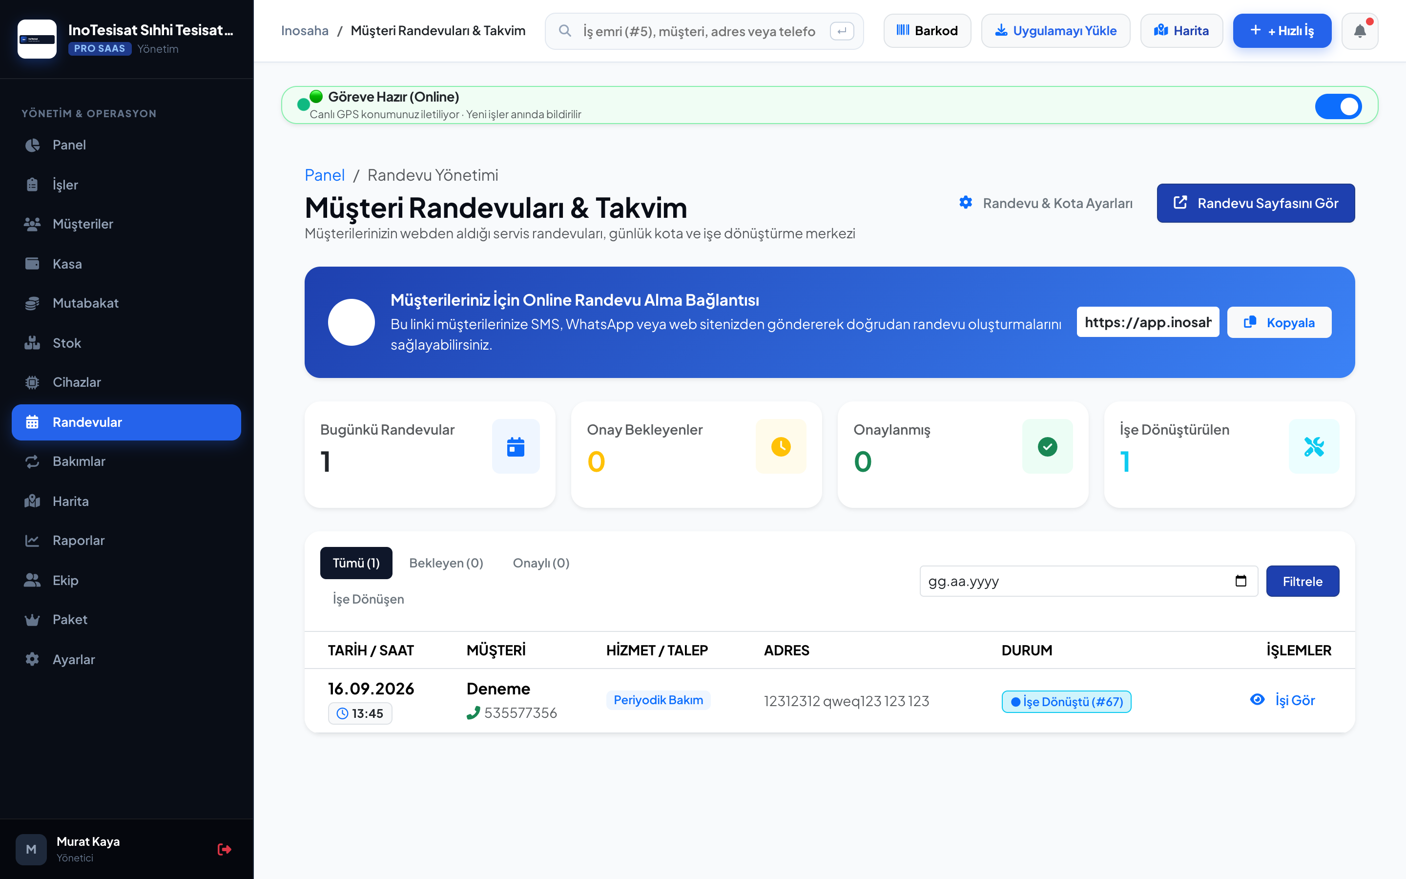Open the notifications bell
The height and width of the screenshot is (879, 1406).
pyautogui.click(x=1360, y=31)
